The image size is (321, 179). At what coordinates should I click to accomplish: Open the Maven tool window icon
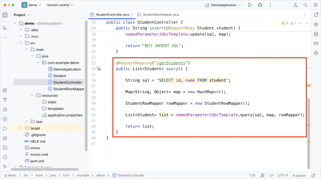tap(316, 44)
